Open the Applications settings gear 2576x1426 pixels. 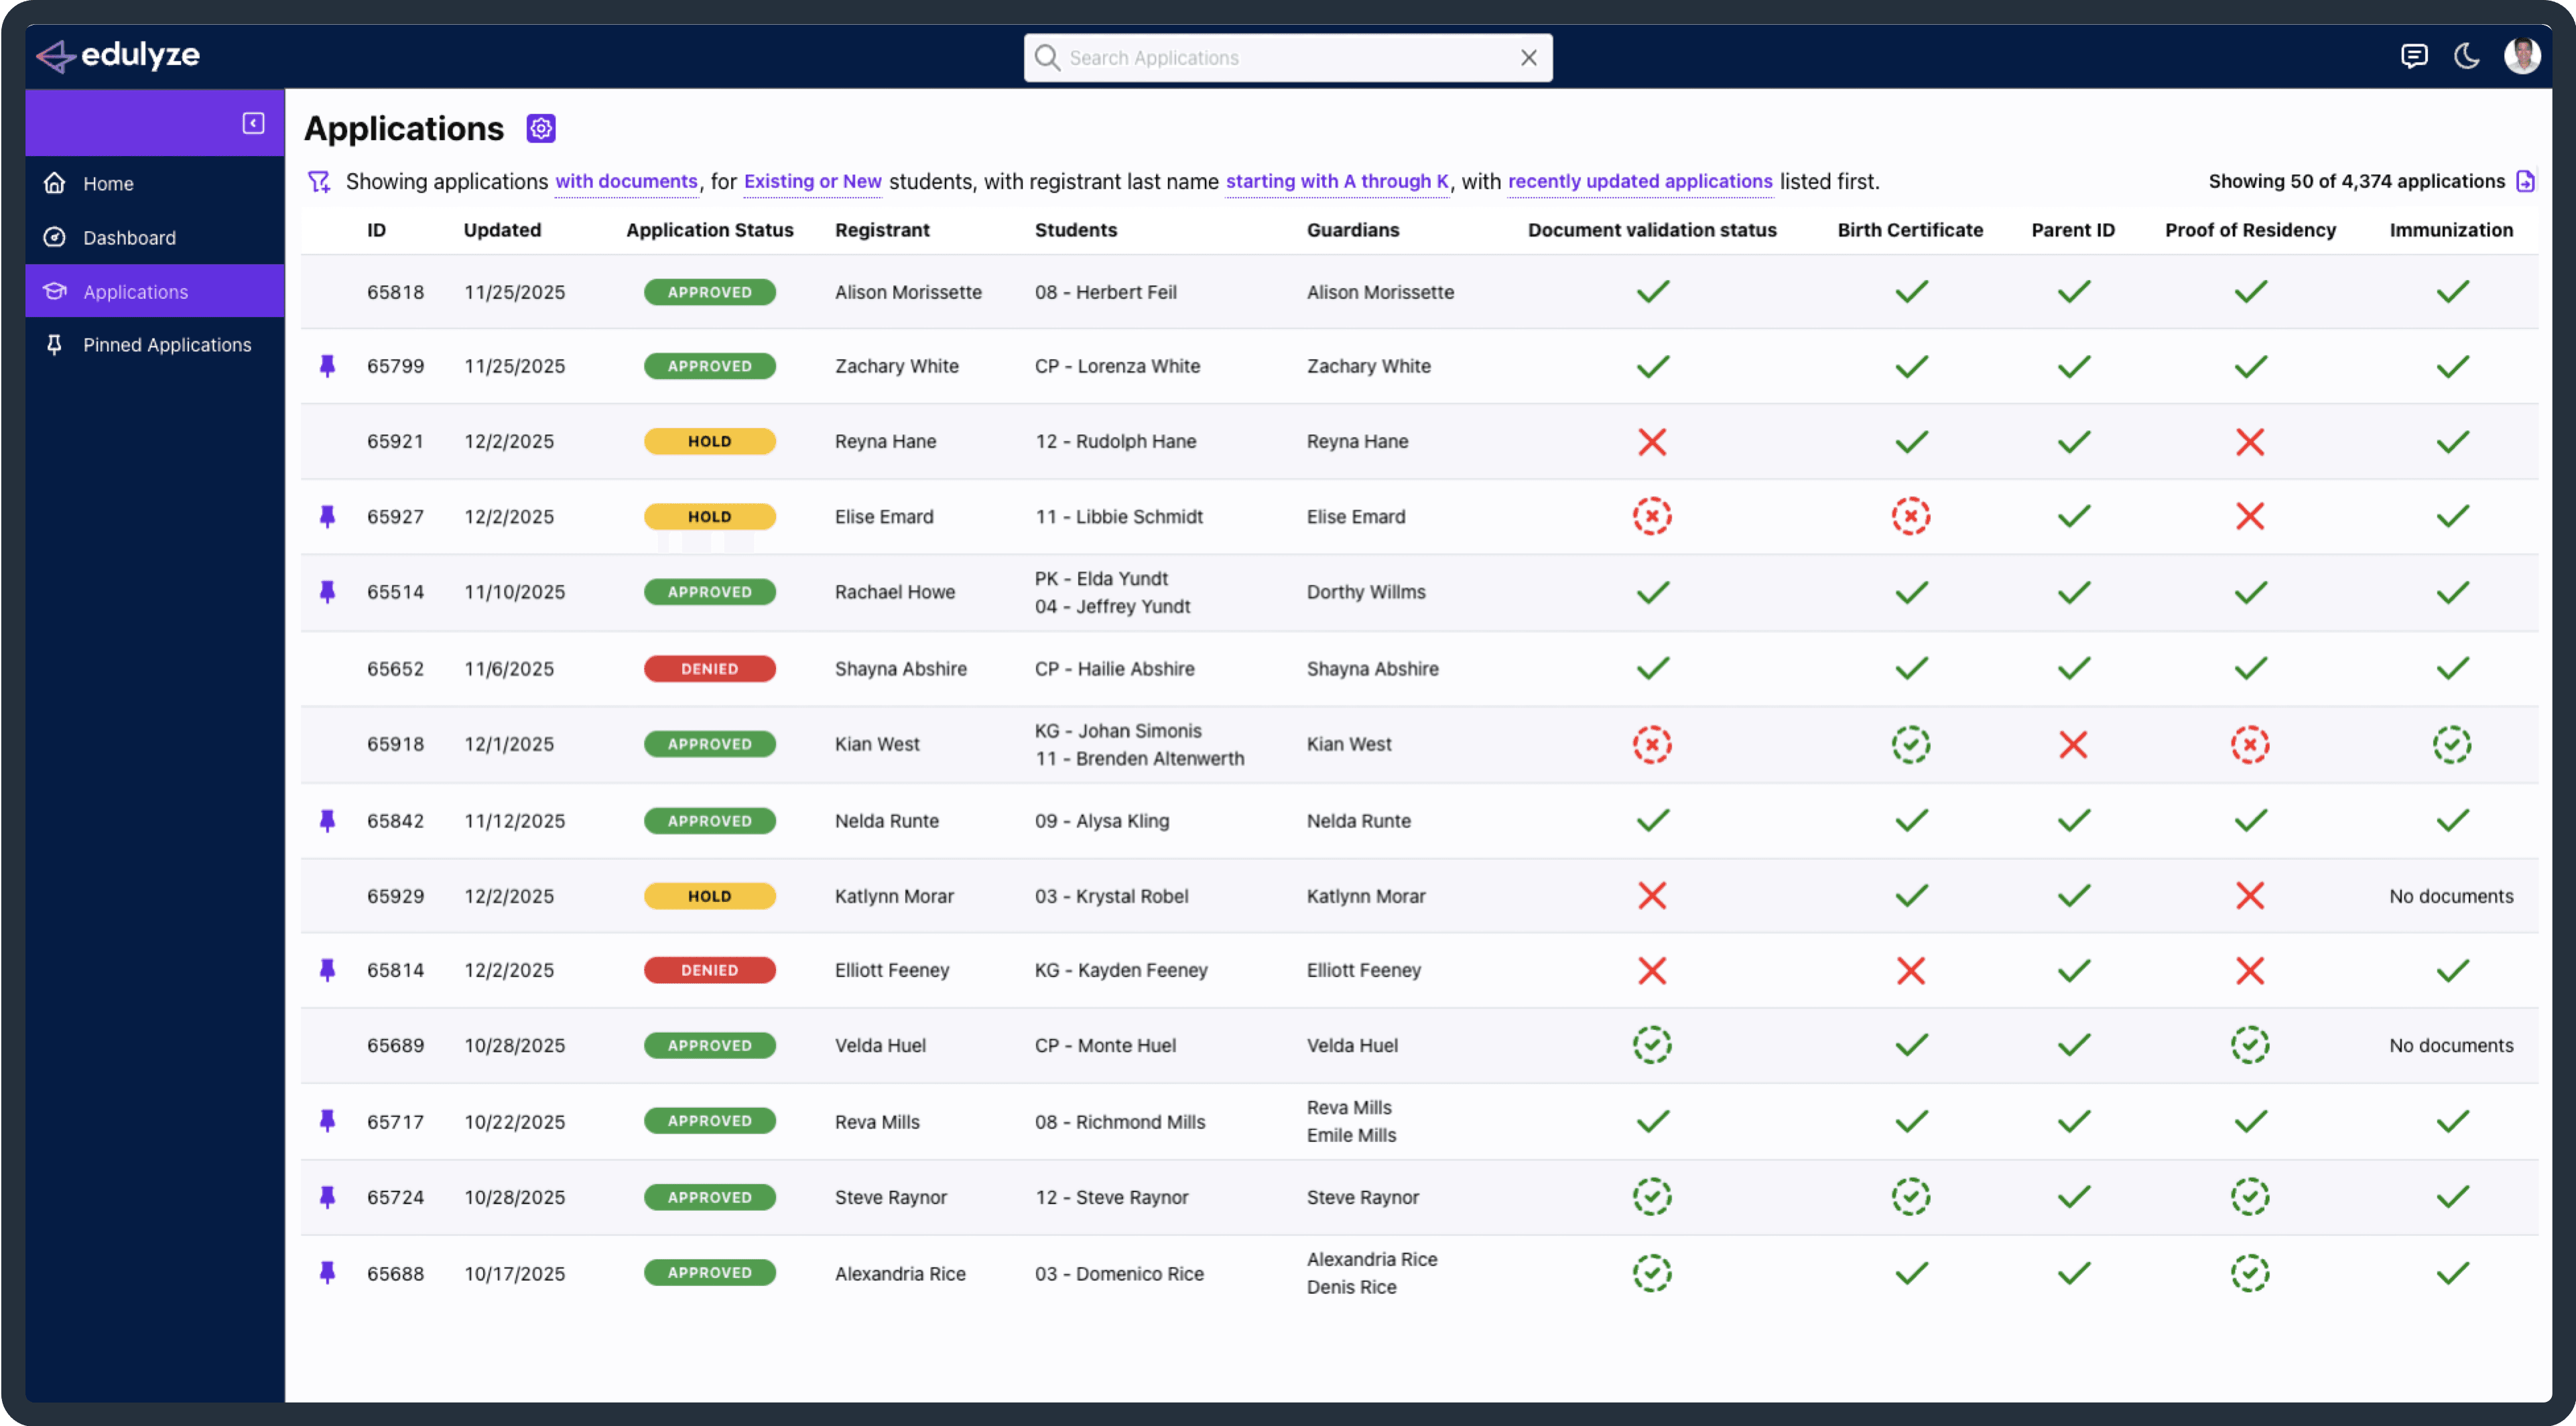[x=540, y=128]
